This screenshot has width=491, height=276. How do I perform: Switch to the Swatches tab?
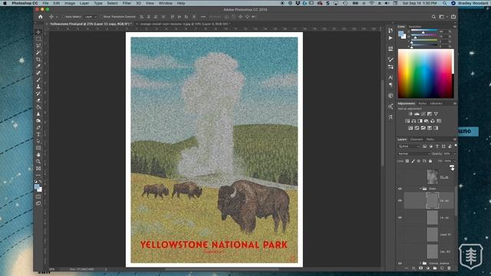point(415,27)
